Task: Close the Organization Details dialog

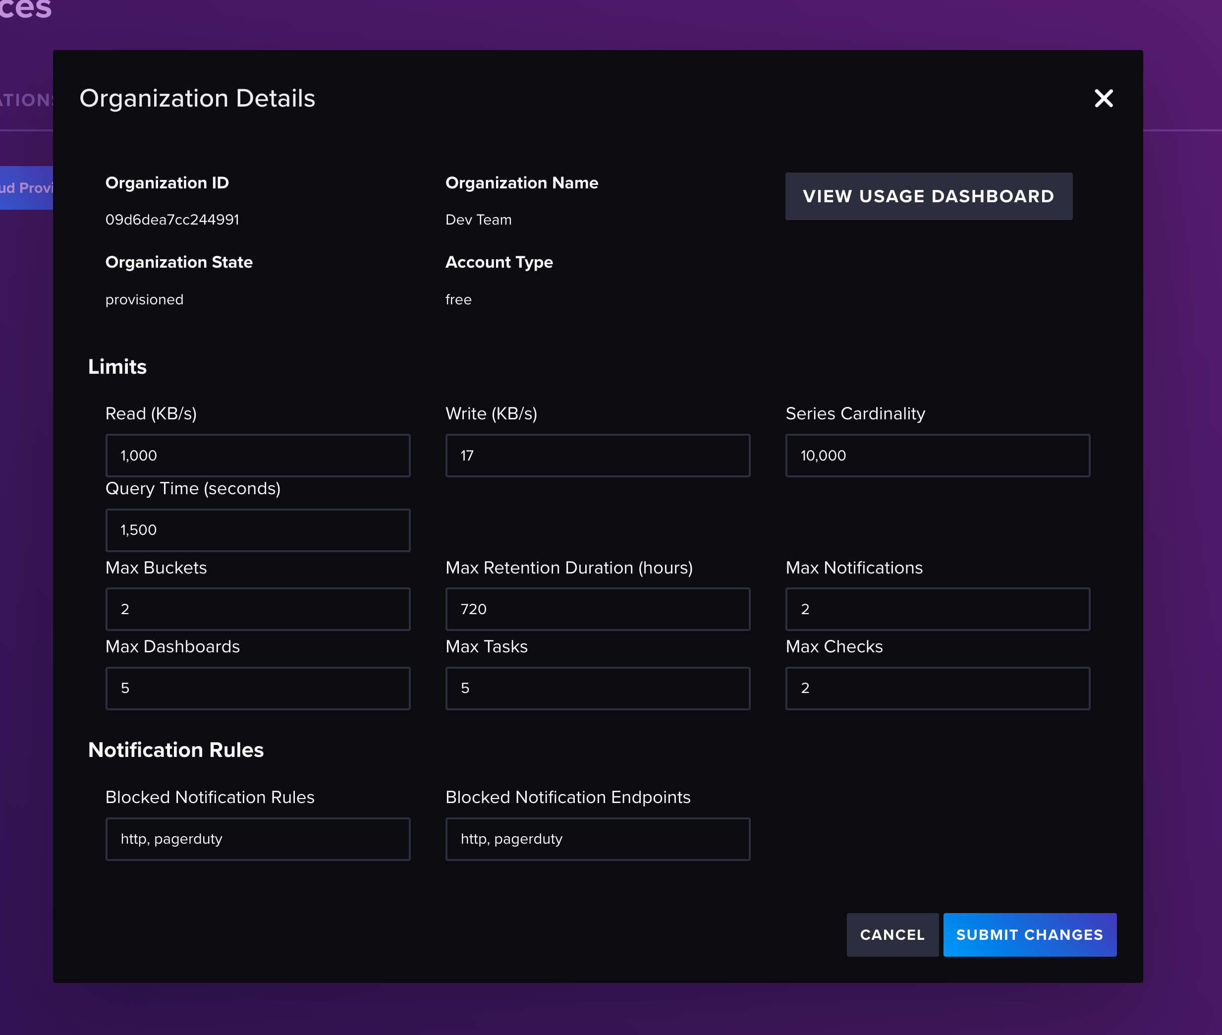Action: coord(1103,98)
